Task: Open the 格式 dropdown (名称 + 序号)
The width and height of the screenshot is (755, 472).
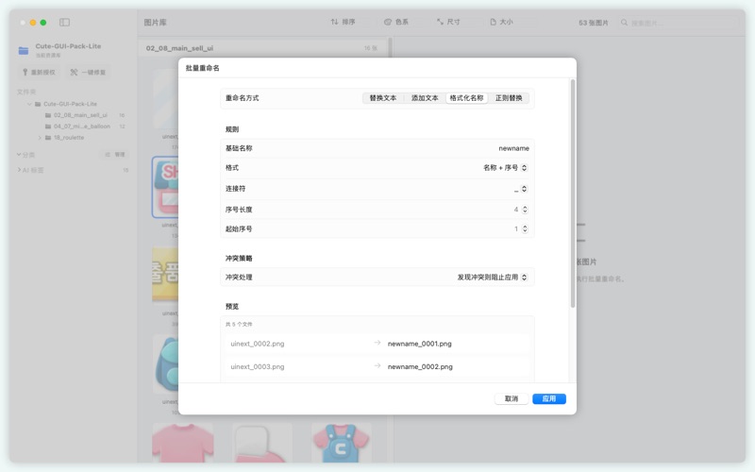Action: pyautogui.click(x=505, y=168)
